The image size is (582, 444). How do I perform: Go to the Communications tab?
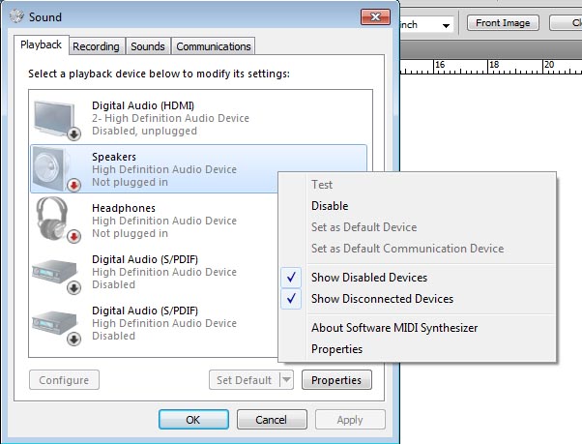tap(214, 46)
